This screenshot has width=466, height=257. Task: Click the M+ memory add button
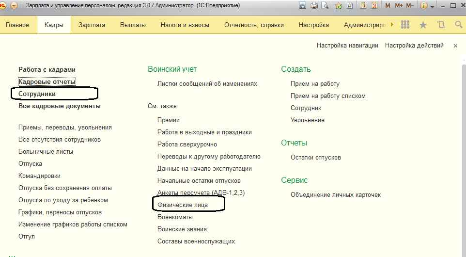tap(399, 5)
